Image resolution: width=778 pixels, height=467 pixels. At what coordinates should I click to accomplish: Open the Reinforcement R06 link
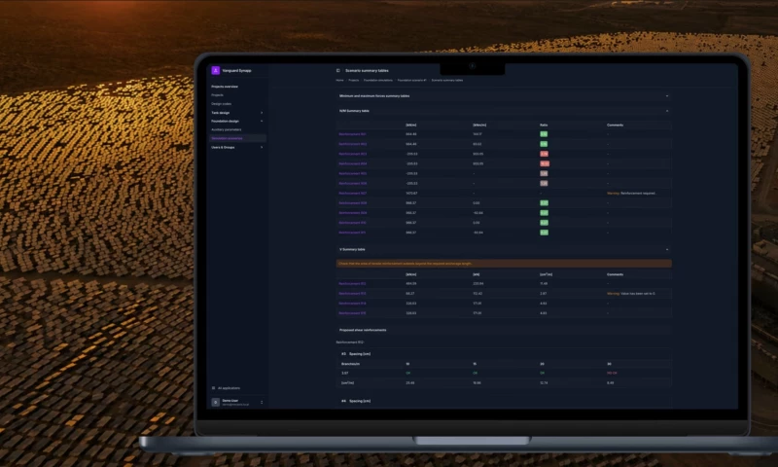pyautogui.click(x=352, y=183)
